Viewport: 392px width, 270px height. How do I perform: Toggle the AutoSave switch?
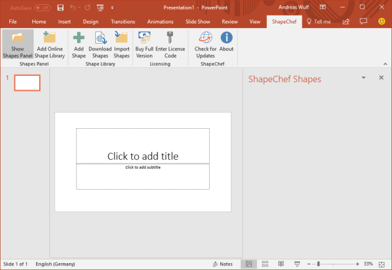pos(42,7)
